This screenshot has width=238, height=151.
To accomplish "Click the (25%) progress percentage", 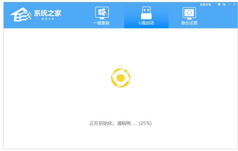I will pyautogui.click(x=145, y=123).
